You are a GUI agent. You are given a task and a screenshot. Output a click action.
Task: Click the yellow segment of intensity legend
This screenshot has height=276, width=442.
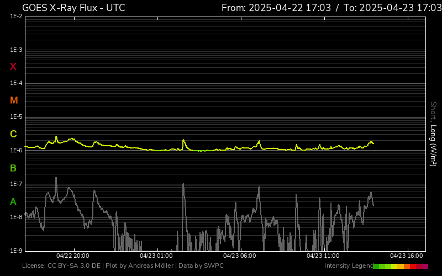pyautogui.click(x=394, y=266)
